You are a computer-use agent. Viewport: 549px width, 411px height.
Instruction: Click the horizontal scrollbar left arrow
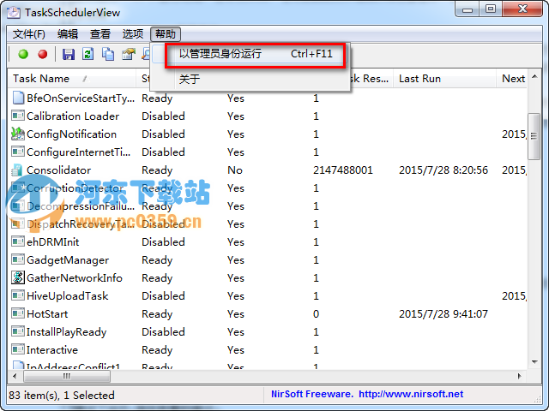pyautogui.click(x=15, y=376)
